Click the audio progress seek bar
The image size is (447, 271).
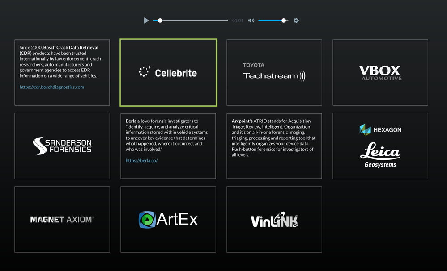tap(191, 21)
